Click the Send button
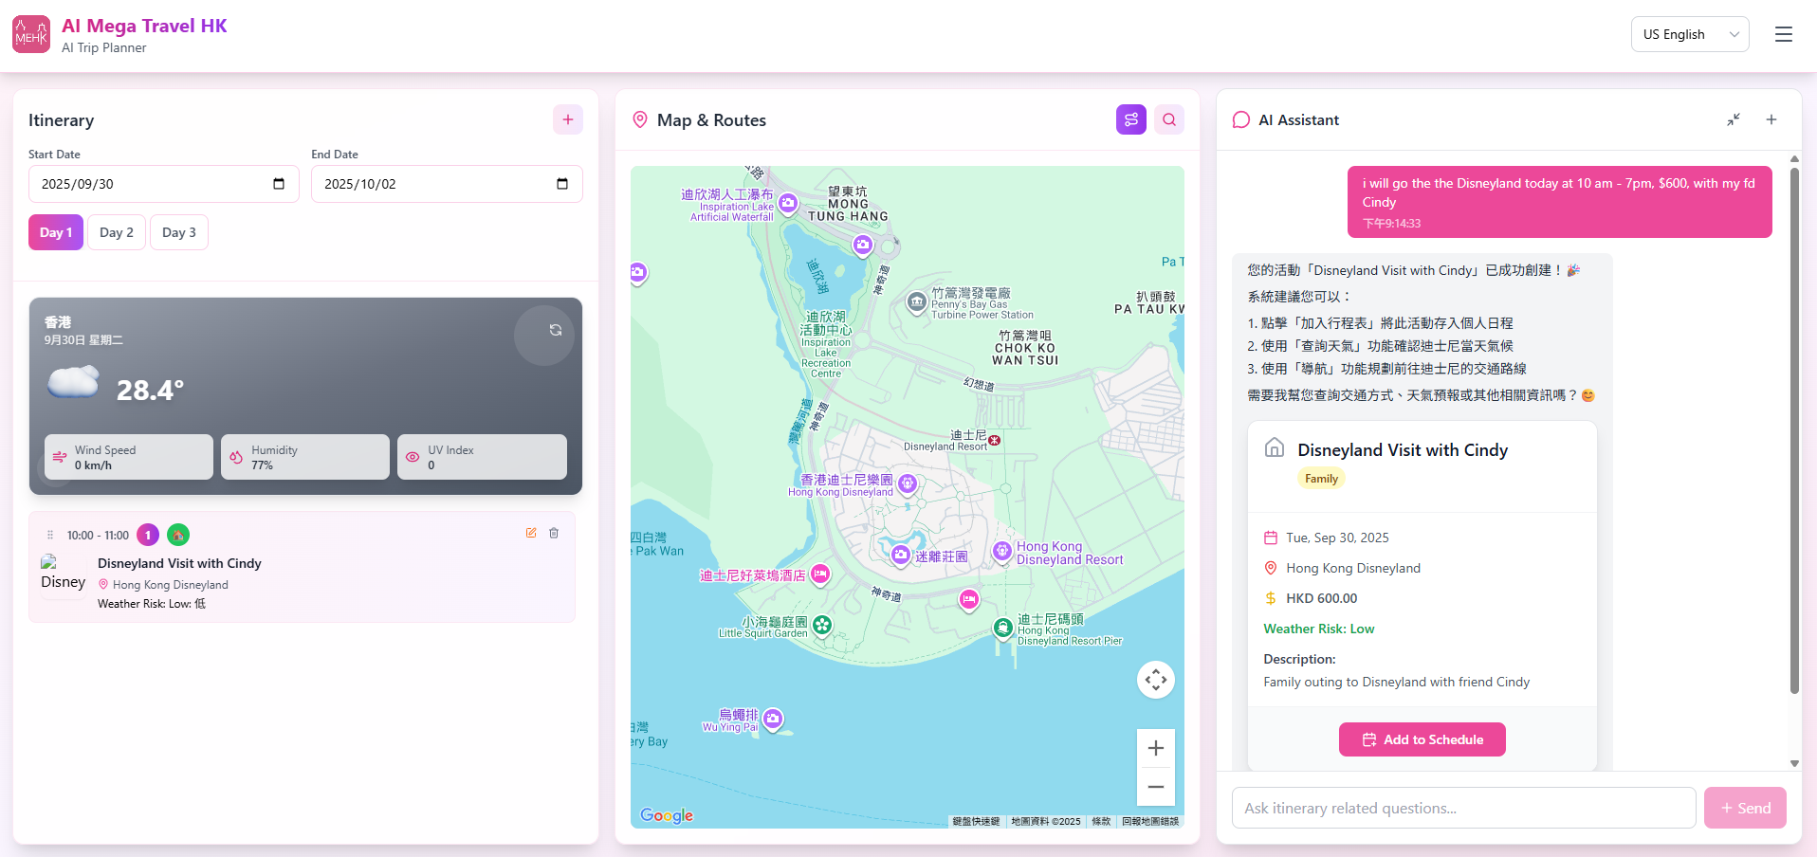Image resolution: width=1817 pixels, height=857 pixels. tap(1745, 808)
